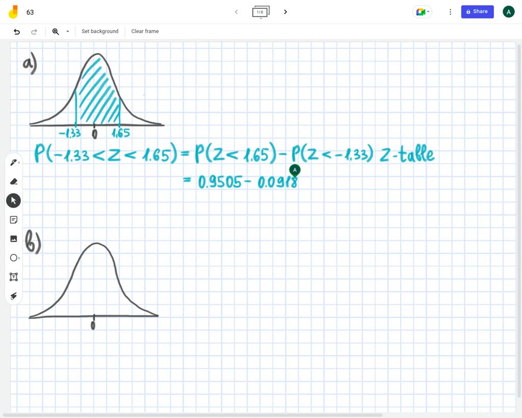The height and width of the screenshot is (418, 522).
Task: Click the Share button
Action: (x=477, y=12)
